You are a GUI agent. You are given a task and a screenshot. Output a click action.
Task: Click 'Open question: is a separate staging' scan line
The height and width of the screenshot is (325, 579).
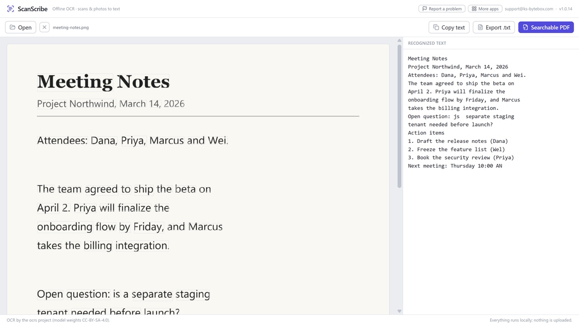click(x=123, y=294)
